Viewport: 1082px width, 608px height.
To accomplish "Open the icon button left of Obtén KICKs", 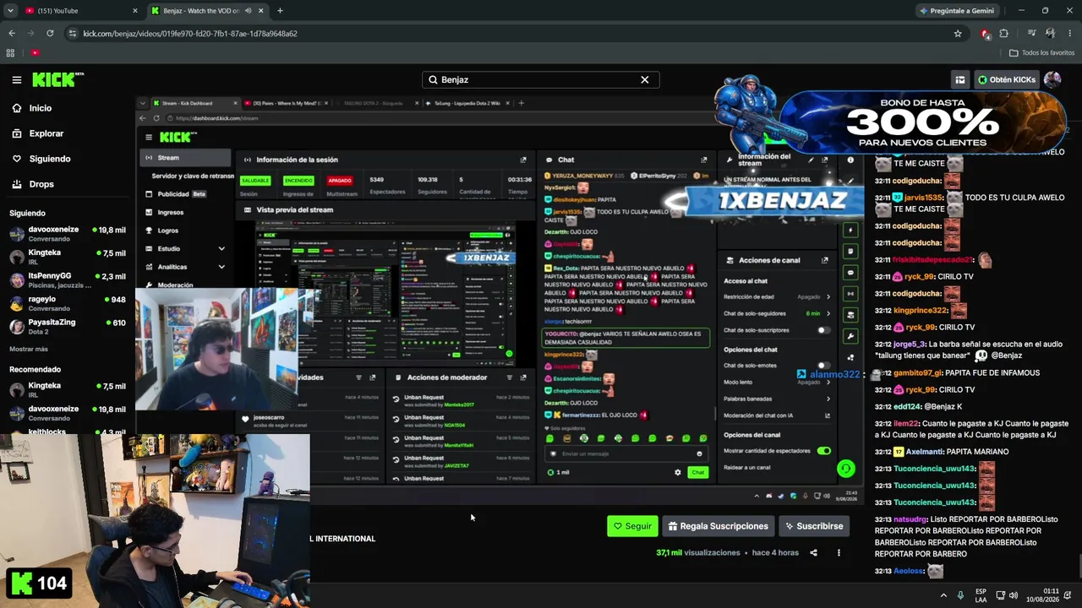I will point(960,79).
